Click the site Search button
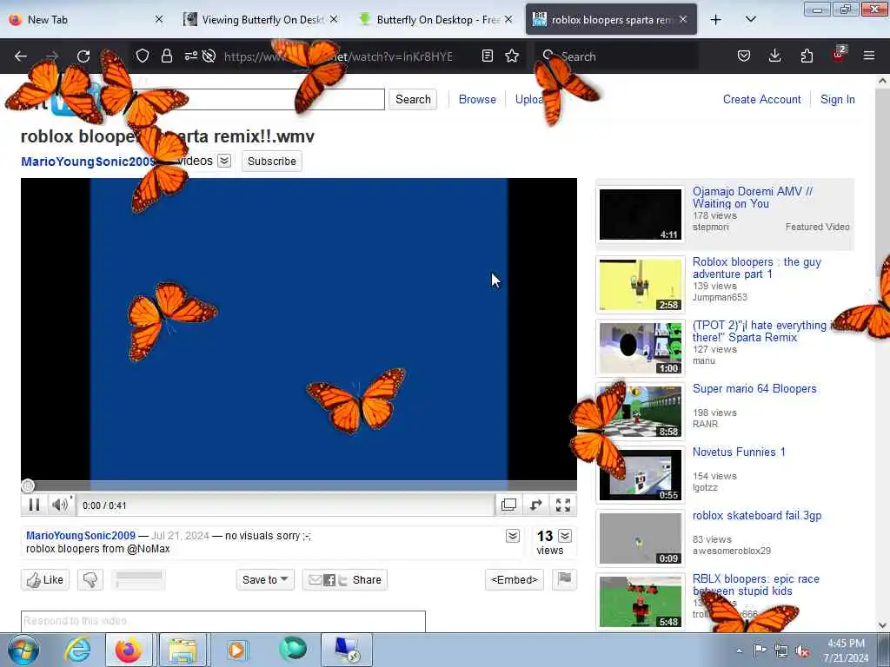The image size is (890, 667). click(413, 99)
